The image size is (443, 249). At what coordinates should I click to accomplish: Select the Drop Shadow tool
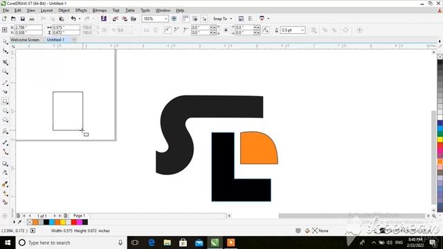pos(5,163)
